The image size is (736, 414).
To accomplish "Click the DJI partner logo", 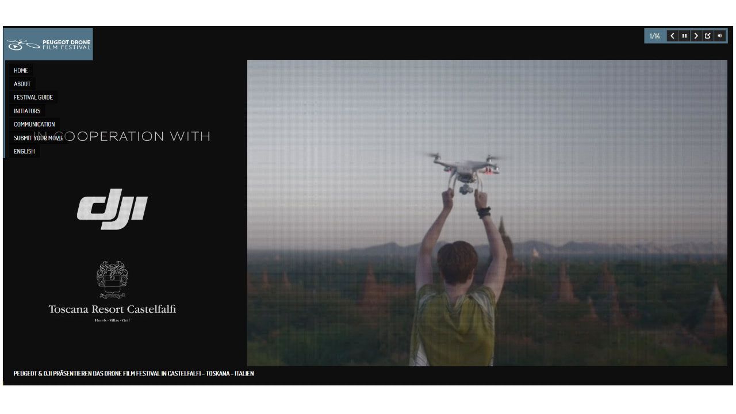I will tap(112, 209).
